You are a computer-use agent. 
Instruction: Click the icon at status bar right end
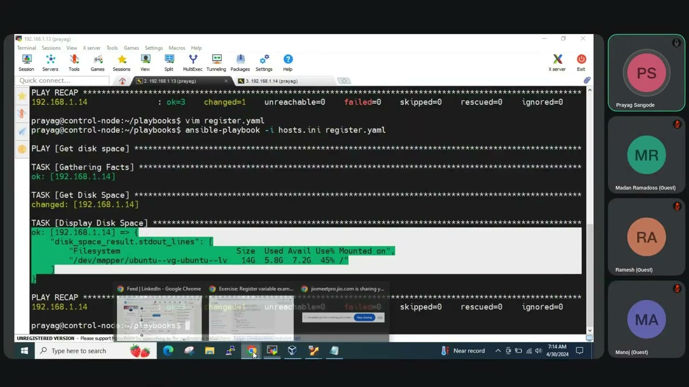[x=589, y=338]
